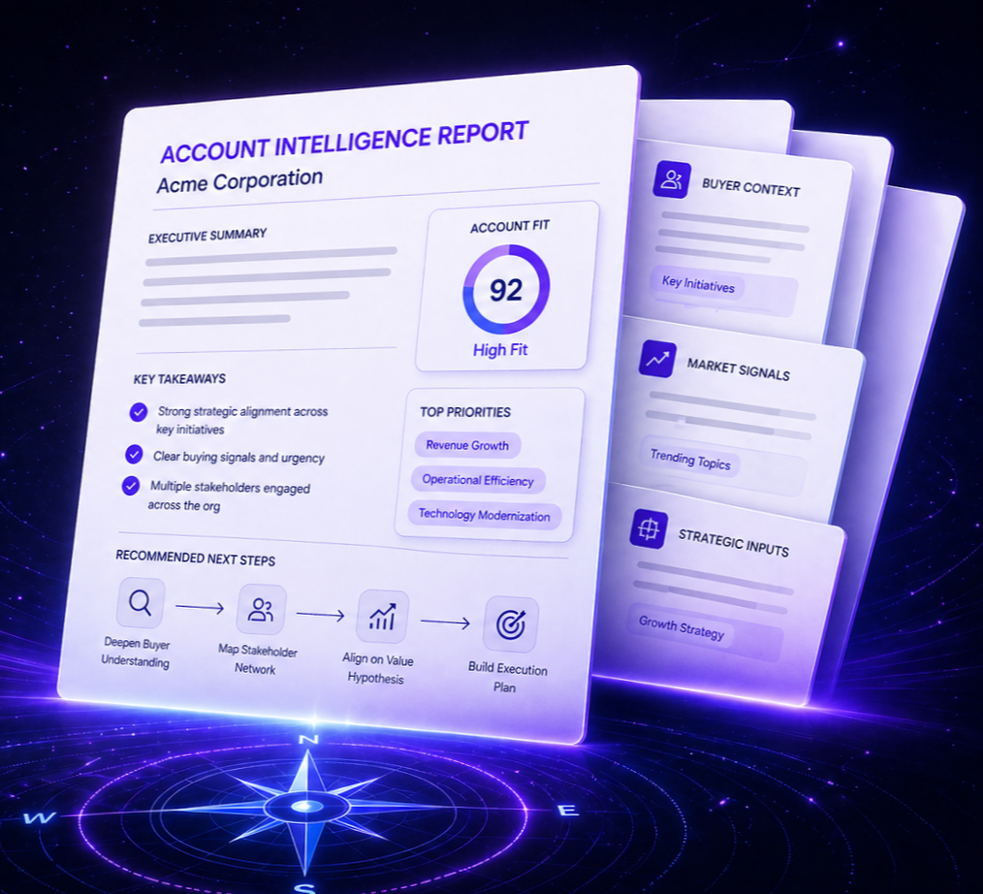Click the Build Execution Plan label
This screenshot has height=894, width=983.
tap(507, 678)
